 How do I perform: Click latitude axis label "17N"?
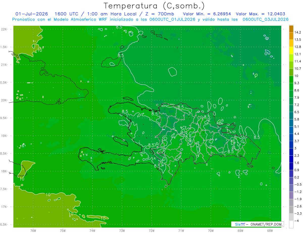(x=4, y=207)
